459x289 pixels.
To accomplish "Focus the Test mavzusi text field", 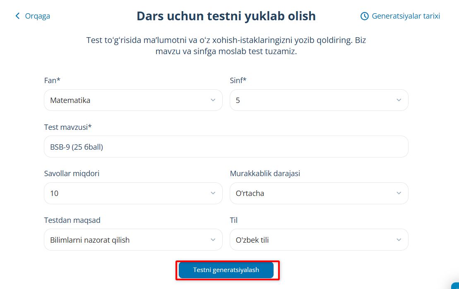I will pos(226,147).
